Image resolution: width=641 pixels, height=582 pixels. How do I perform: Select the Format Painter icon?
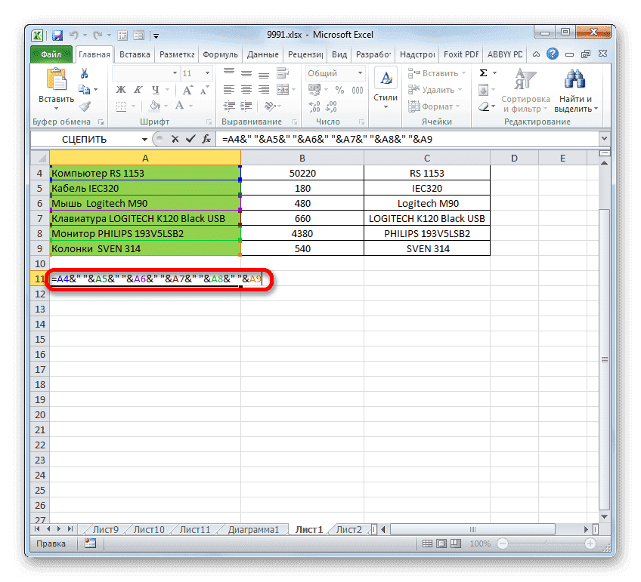(85, 106)
